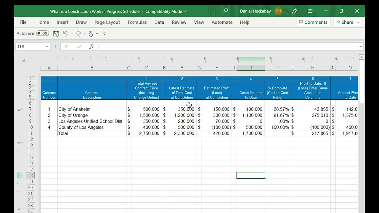Screen dimensions: 379x213
Task: Click the pen Coming Soon icon in title bar
Action: [x=294, y=11]
